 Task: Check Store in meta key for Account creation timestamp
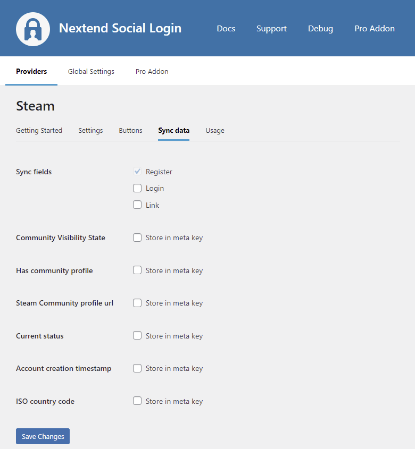click(x=137, y=368)
